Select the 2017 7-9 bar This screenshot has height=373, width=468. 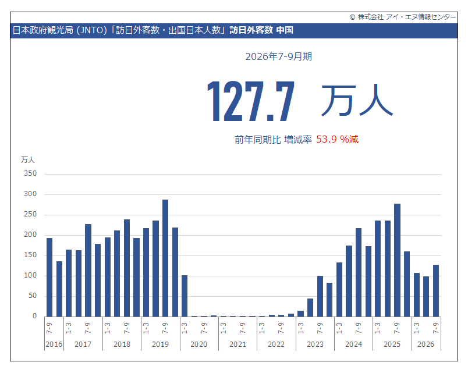point(88,271)
